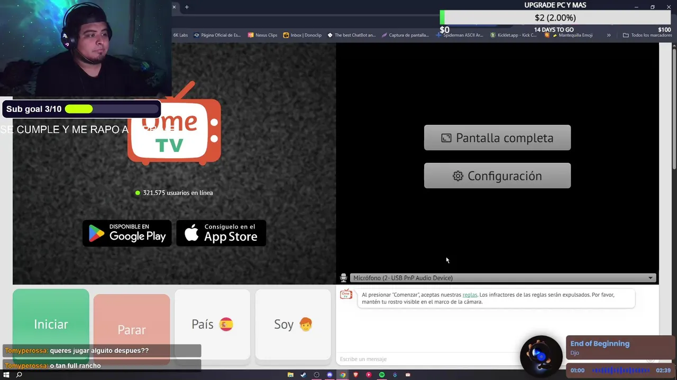Open the Google Play download badge
Screen dimensions: 677x380
pyautogui.click(x=127, y=233)
